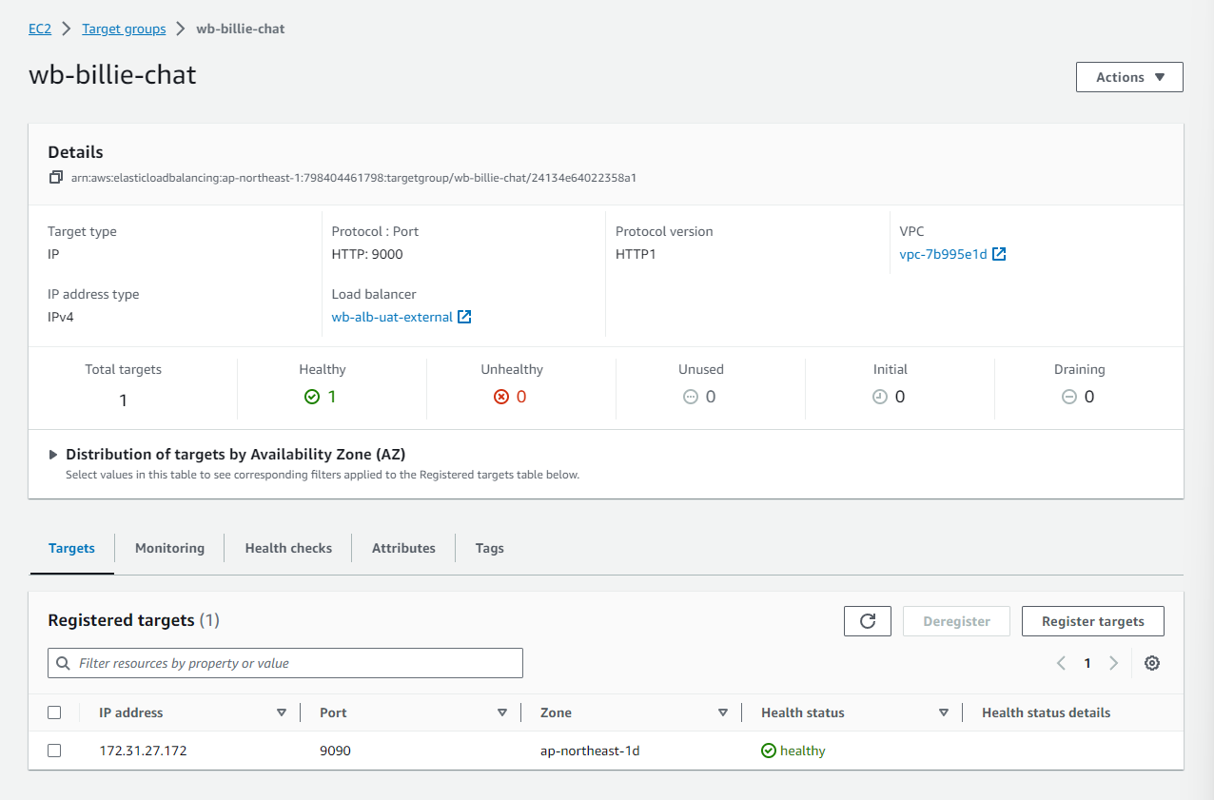This screenshot has width=1214, height=800.
Task: Click the Register targets button
Action: (1093, 621)
